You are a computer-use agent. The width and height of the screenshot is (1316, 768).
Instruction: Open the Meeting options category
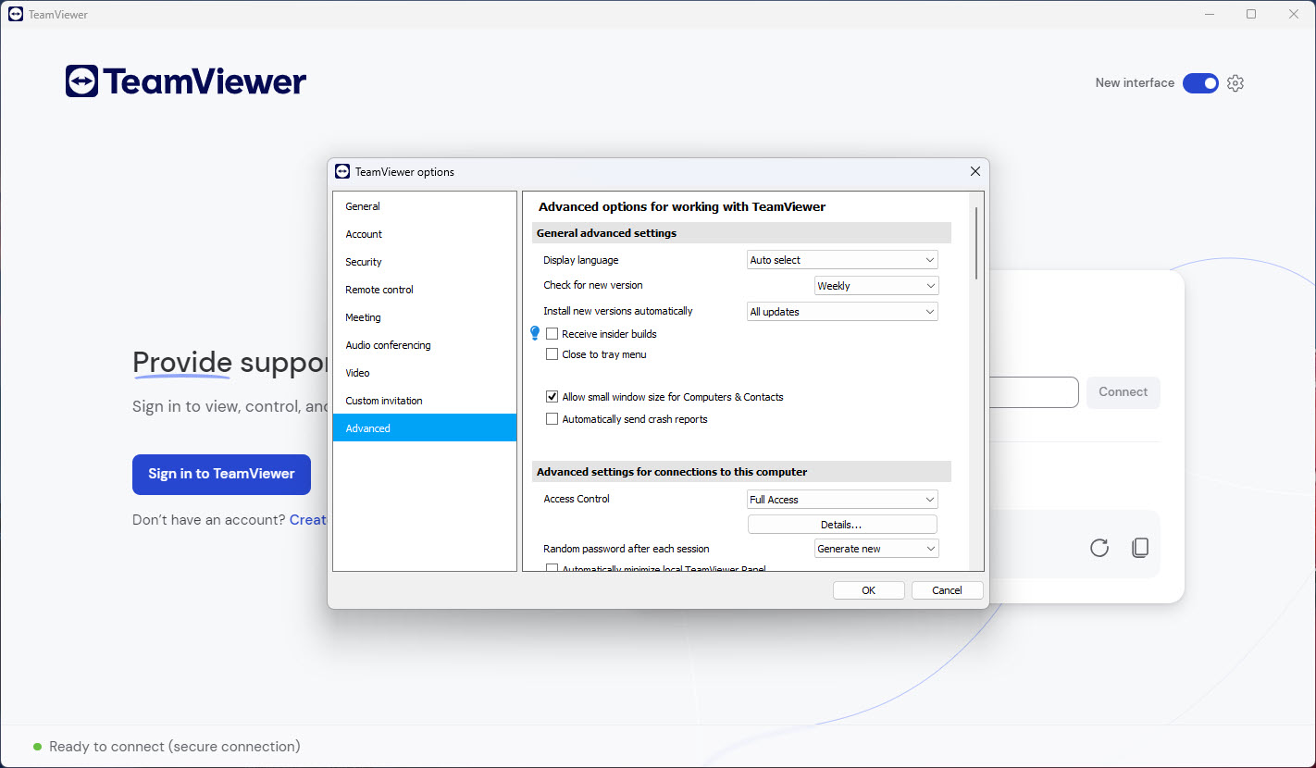click(425, 317)
